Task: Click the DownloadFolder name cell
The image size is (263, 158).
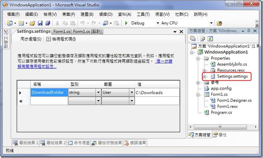Action: tap(49, 92)
